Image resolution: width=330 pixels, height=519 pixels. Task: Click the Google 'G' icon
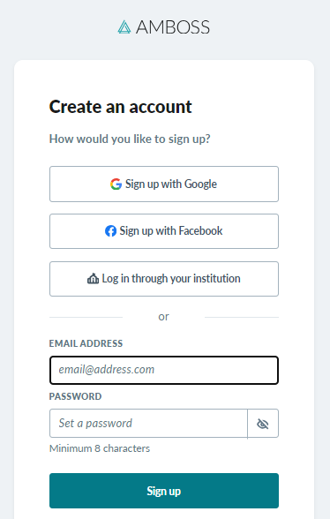click(x=116, y=184)
